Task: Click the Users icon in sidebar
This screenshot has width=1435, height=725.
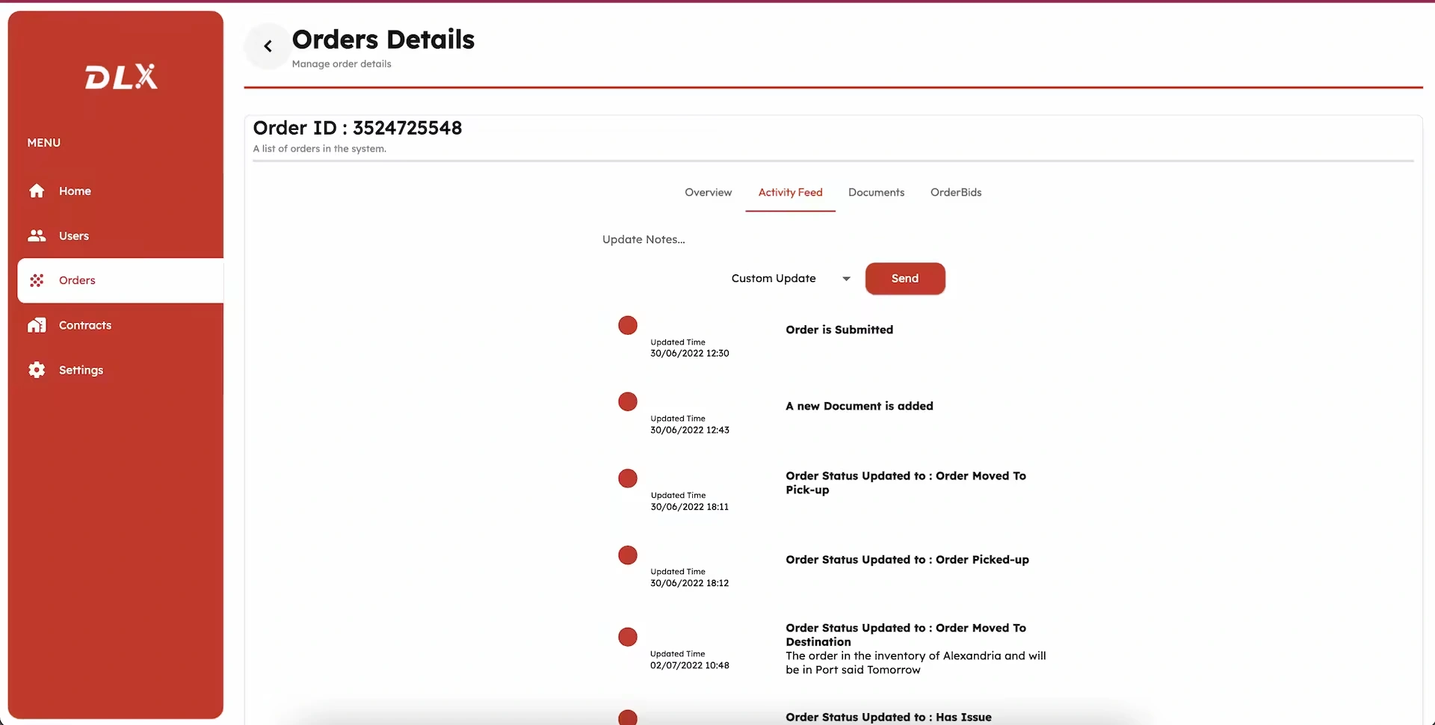Action: tap(37, 235)
